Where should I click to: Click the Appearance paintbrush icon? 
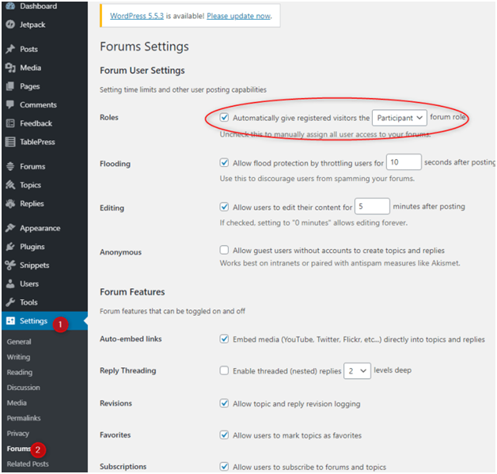tap(10, 228)
